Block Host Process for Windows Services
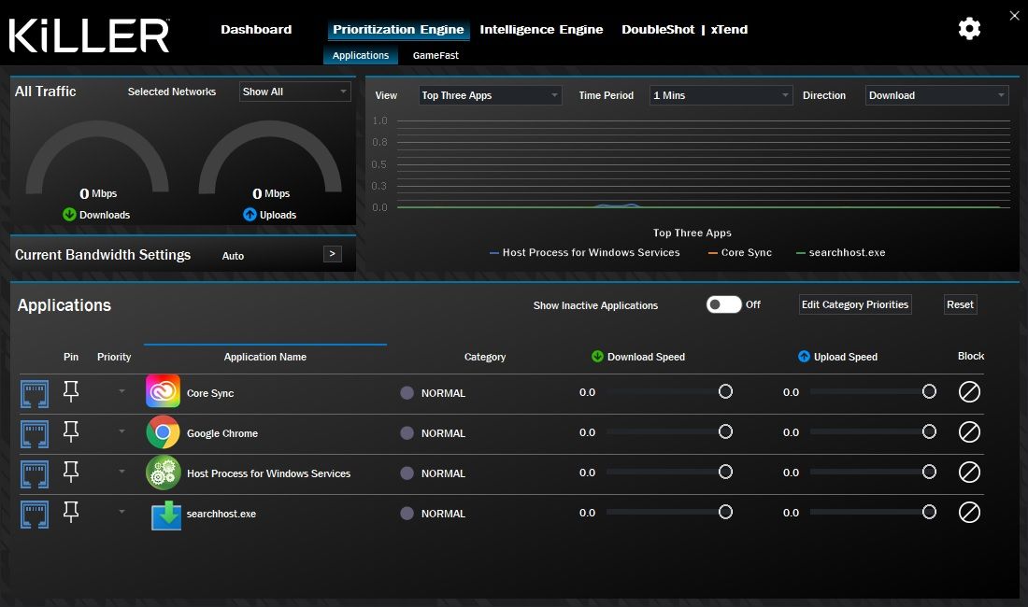 tap(969, 473)
